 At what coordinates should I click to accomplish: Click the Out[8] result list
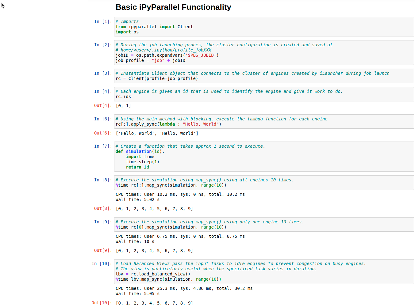(154, 209)
